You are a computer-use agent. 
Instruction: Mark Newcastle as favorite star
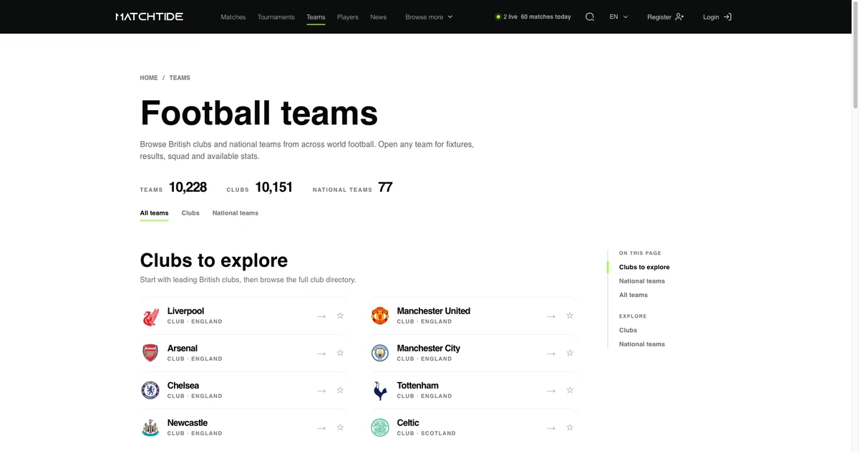coord(340,427)
